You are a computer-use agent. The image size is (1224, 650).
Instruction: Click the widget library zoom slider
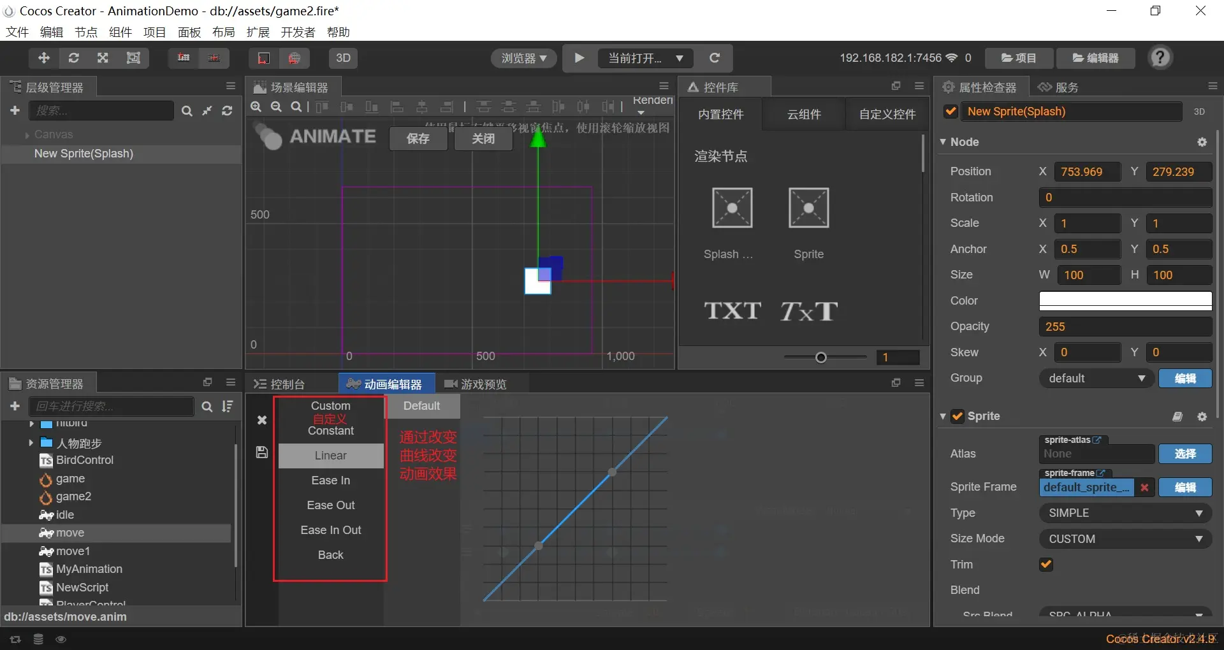tap(826, 357)
